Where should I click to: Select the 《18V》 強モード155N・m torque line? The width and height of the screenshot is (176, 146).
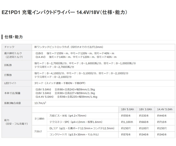click(x=75, y=53)
